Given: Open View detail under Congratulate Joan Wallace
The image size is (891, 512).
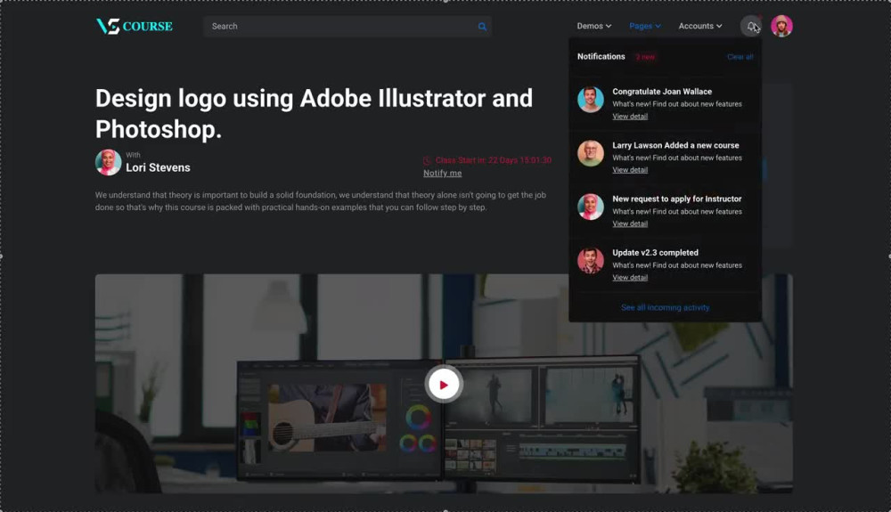Looking at the screenshot, I should click(630, 117).
